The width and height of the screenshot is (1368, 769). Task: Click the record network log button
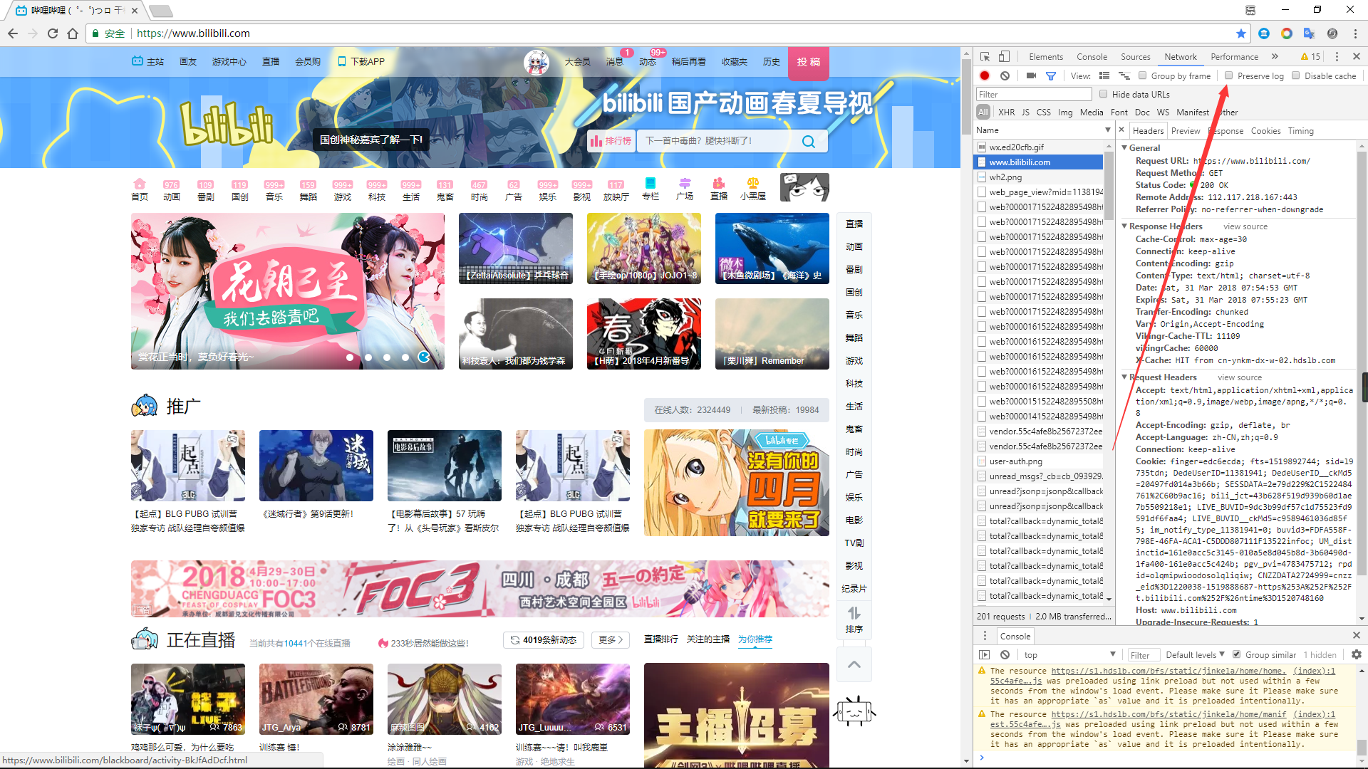pyautogui.click(x=985, y=76)
